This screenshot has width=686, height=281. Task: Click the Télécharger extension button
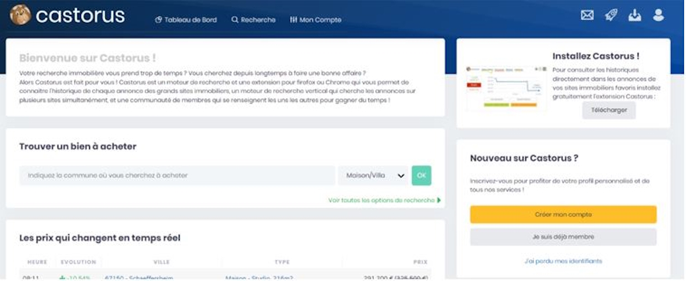[x=608, y=110]
